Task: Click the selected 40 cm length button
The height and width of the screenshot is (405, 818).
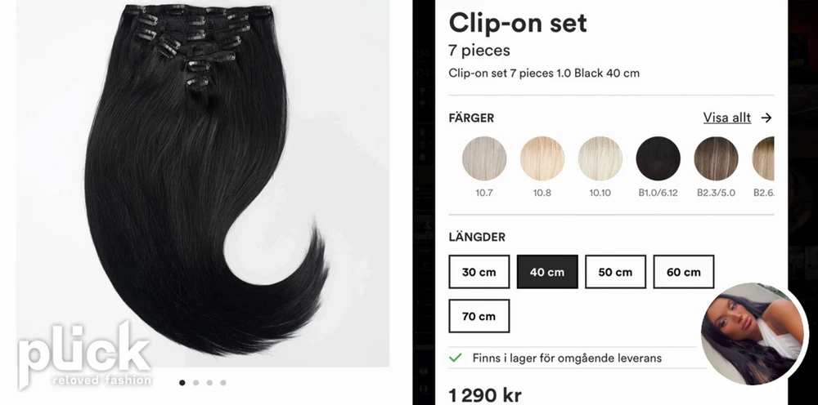Action: (x=547, y=272)
